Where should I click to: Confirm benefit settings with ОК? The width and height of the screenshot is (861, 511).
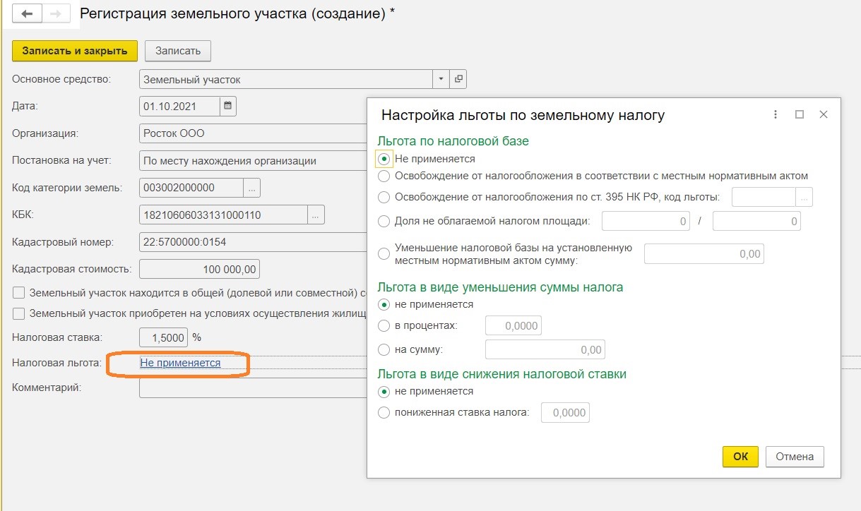tap(740, 457)
